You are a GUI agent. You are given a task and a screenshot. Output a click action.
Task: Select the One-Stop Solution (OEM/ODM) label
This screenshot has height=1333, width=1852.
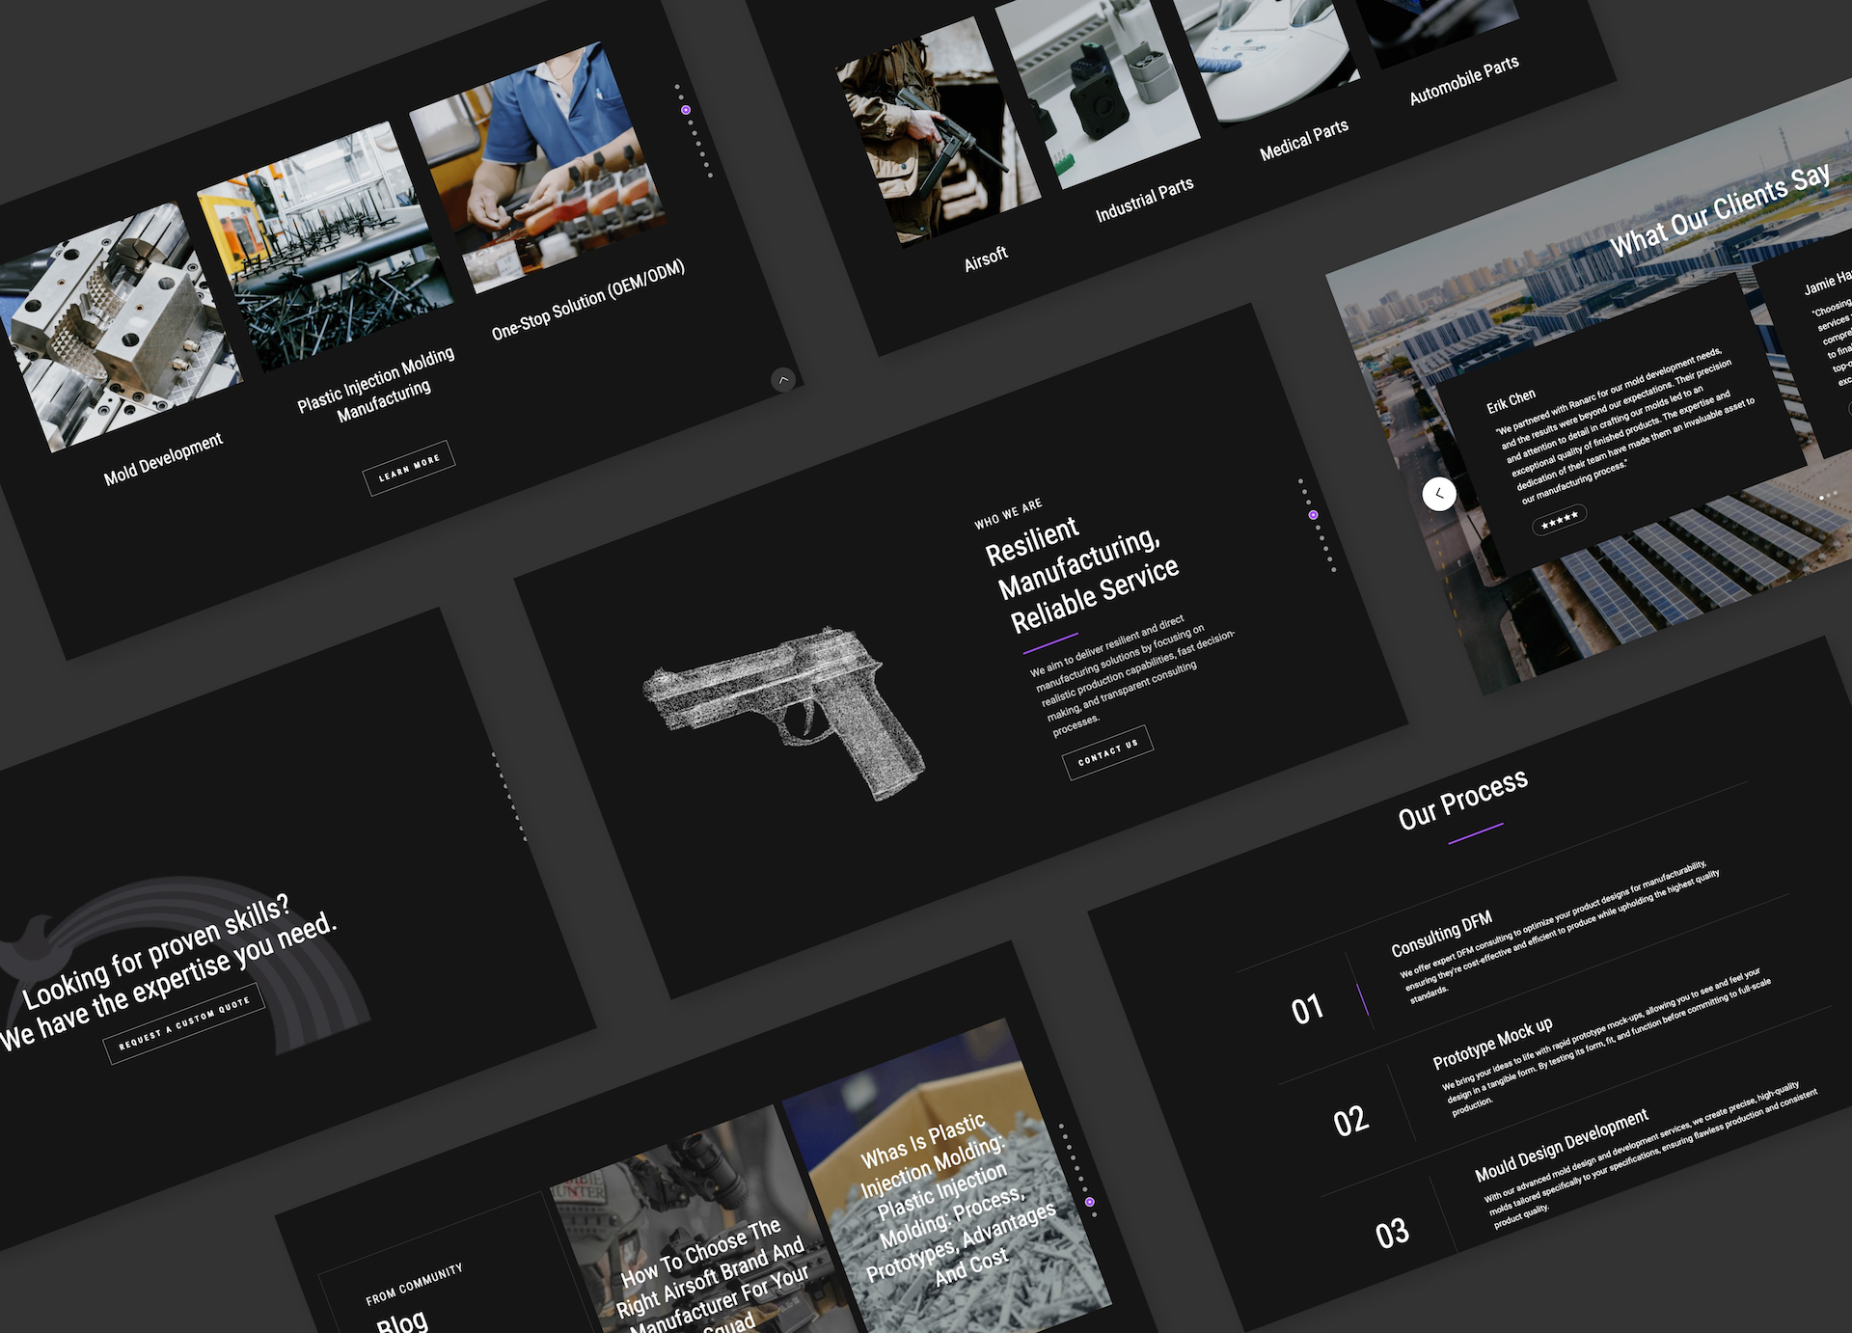588,299
